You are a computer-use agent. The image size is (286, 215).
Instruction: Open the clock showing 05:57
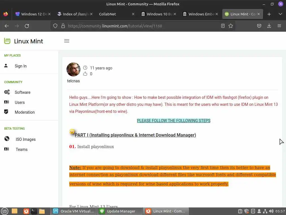(280, 211)
